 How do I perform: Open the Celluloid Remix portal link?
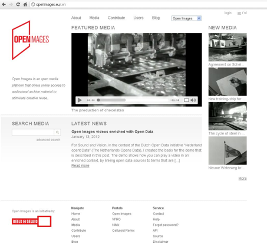coord(123,231)
